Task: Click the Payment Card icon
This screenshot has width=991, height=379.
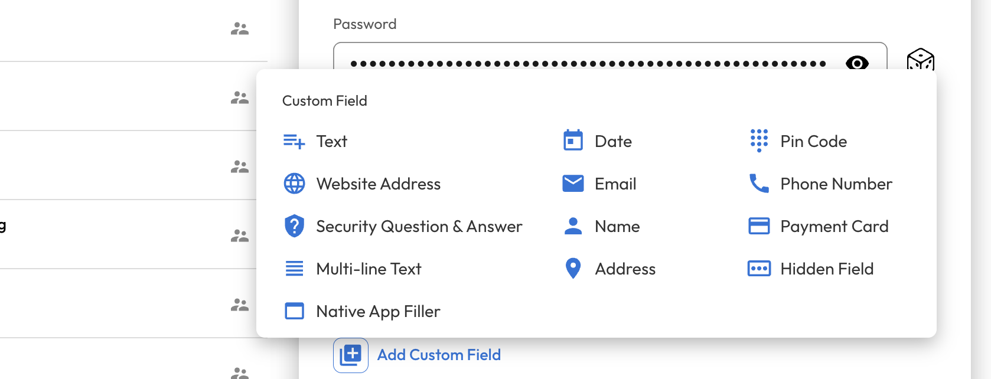Action: [x=759, y=226]
